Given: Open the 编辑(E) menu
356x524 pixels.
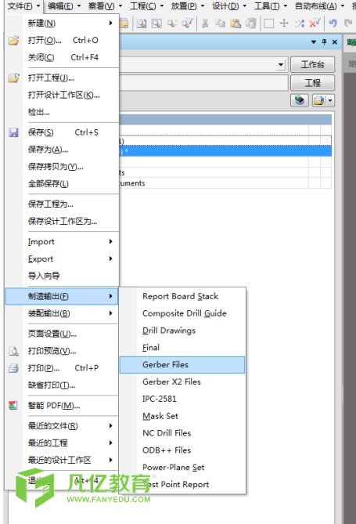Looking at the screenshot, I should click(64, 6).
